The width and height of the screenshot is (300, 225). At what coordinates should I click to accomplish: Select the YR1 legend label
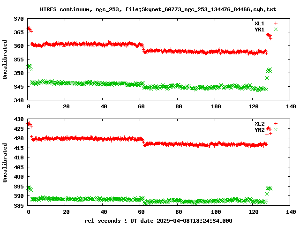pos(259,30)
